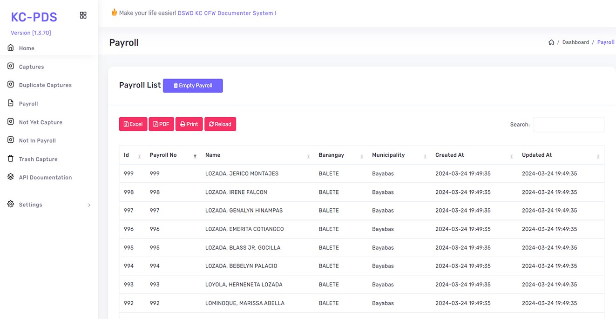Click inside the Search input field
Screen dimensions: 616x319
[x=569, y=124]
